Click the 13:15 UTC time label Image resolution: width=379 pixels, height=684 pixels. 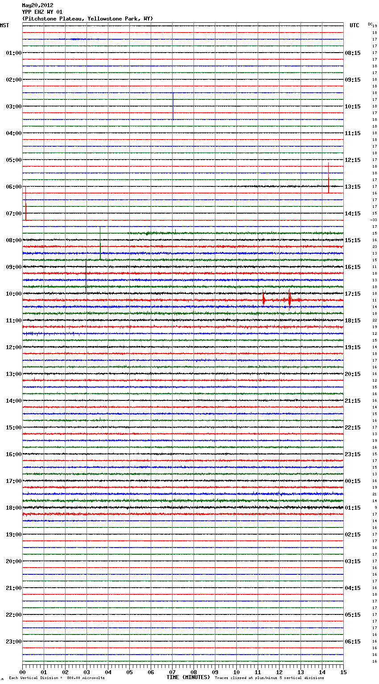[353, 187]
